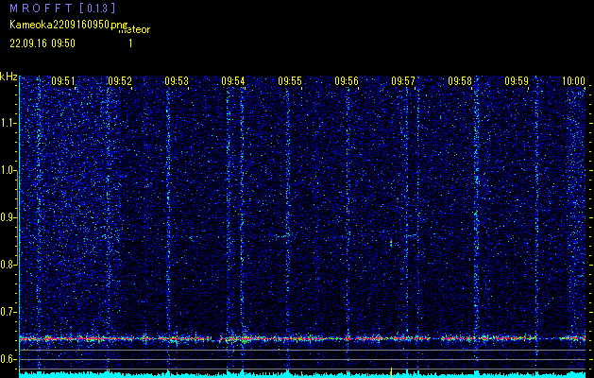
Task: Click the 0.6 kHz axis label
Action: point(8,359)
